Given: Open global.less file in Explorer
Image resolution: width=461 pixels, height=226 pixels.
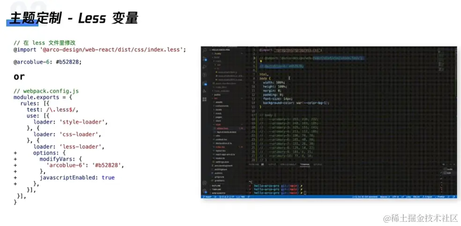Looking at the screenshot, I should 222,128.
